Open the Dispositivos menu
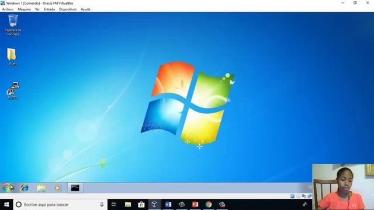 coord(68,9)
